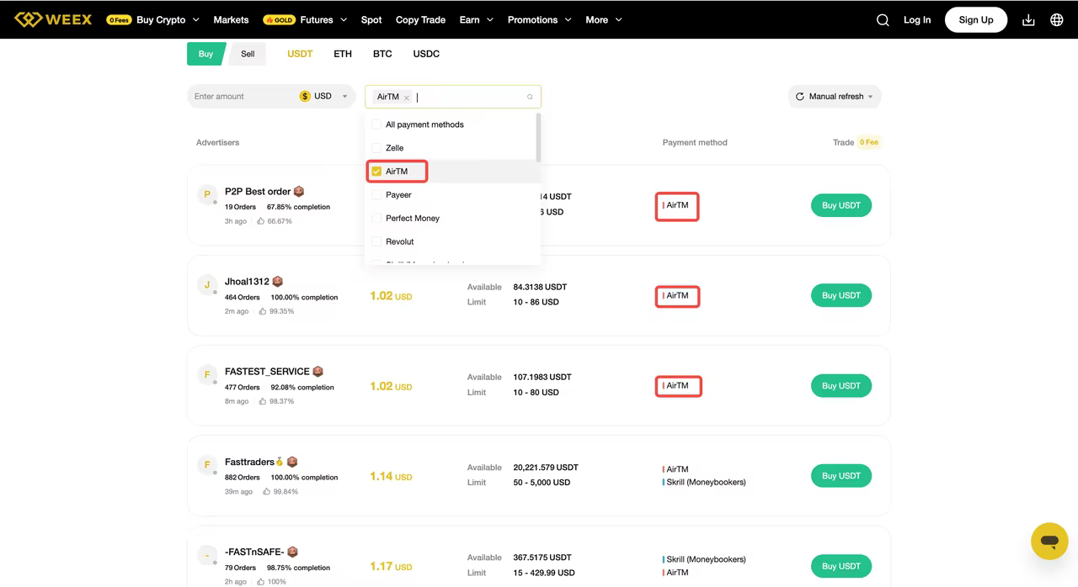The width and height of the screenshot is (1078, 587).
Task: Click the USD coin icon in the amount field
Action: [305, 97]
